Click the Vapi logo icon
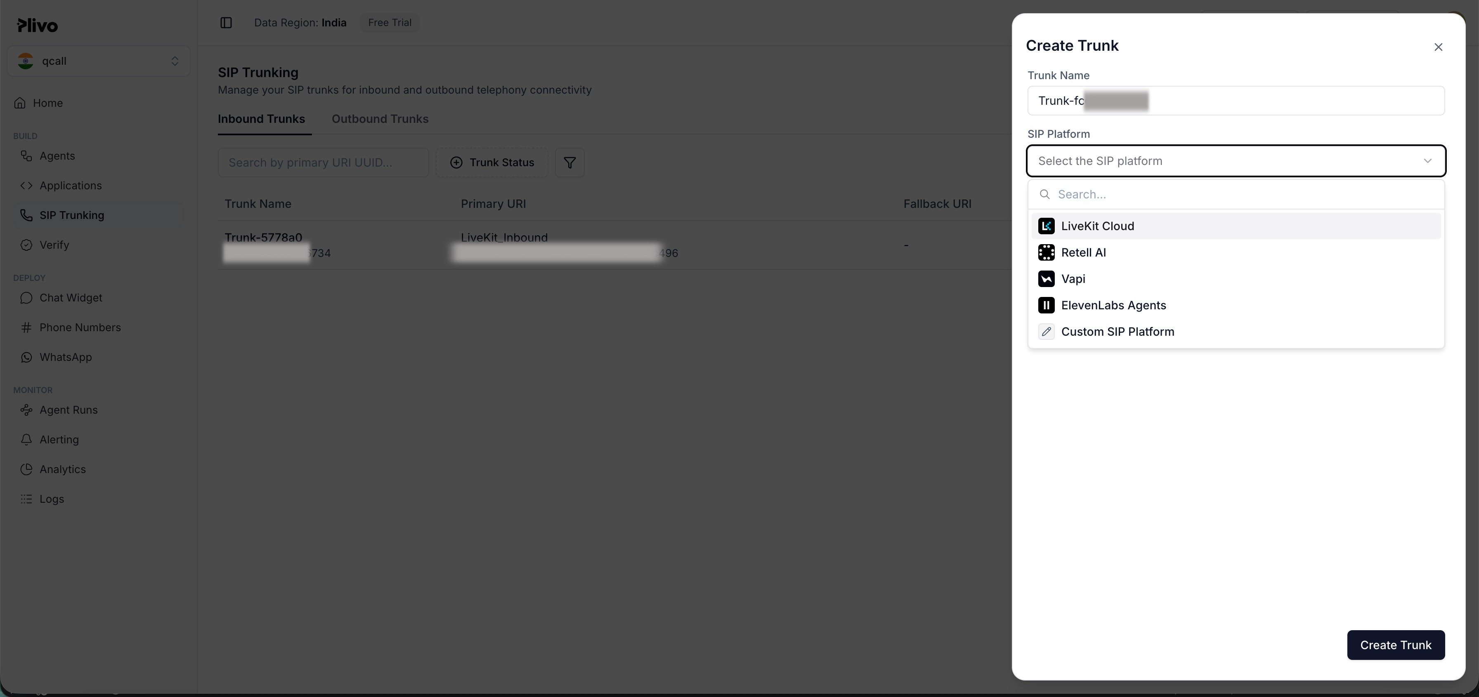This screenshot has height=697, width=1479. tap(1046, 279)
